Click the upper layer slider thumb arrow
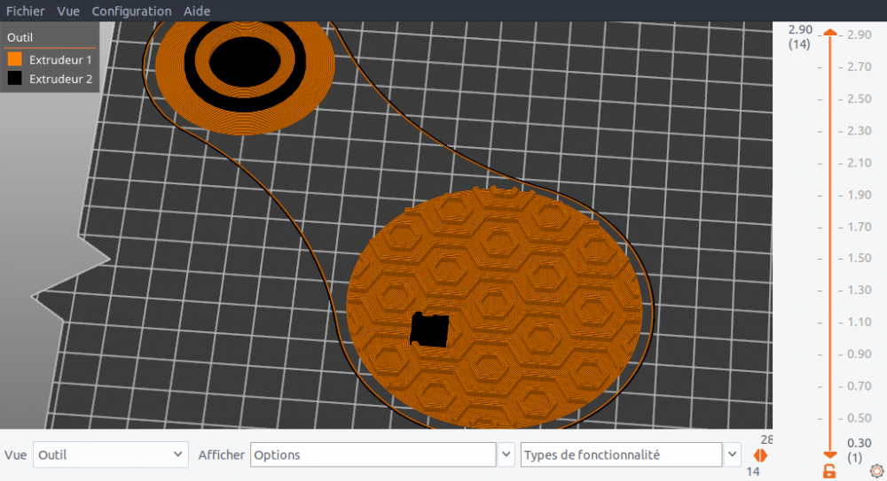This screenshot has height=481, width=887. (x=830, y=33)
